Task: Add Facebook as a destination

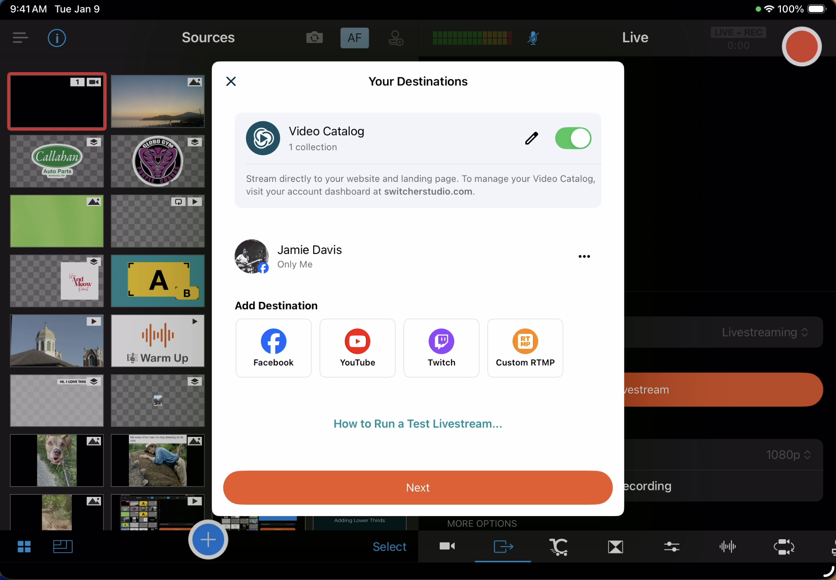Action: pos(273,348)
